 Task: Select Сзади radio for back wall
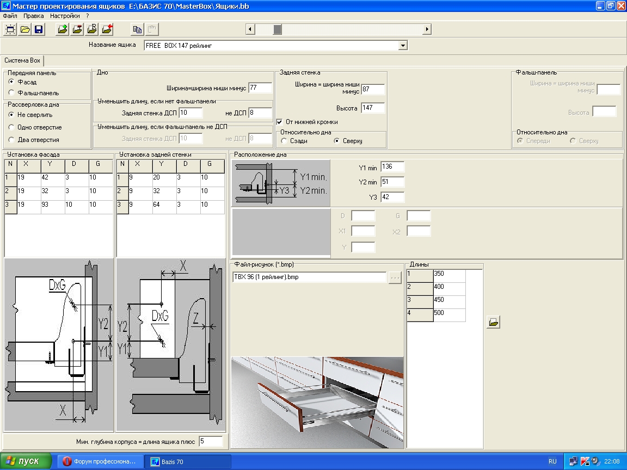pyautogui.click(x=284, y=141)
